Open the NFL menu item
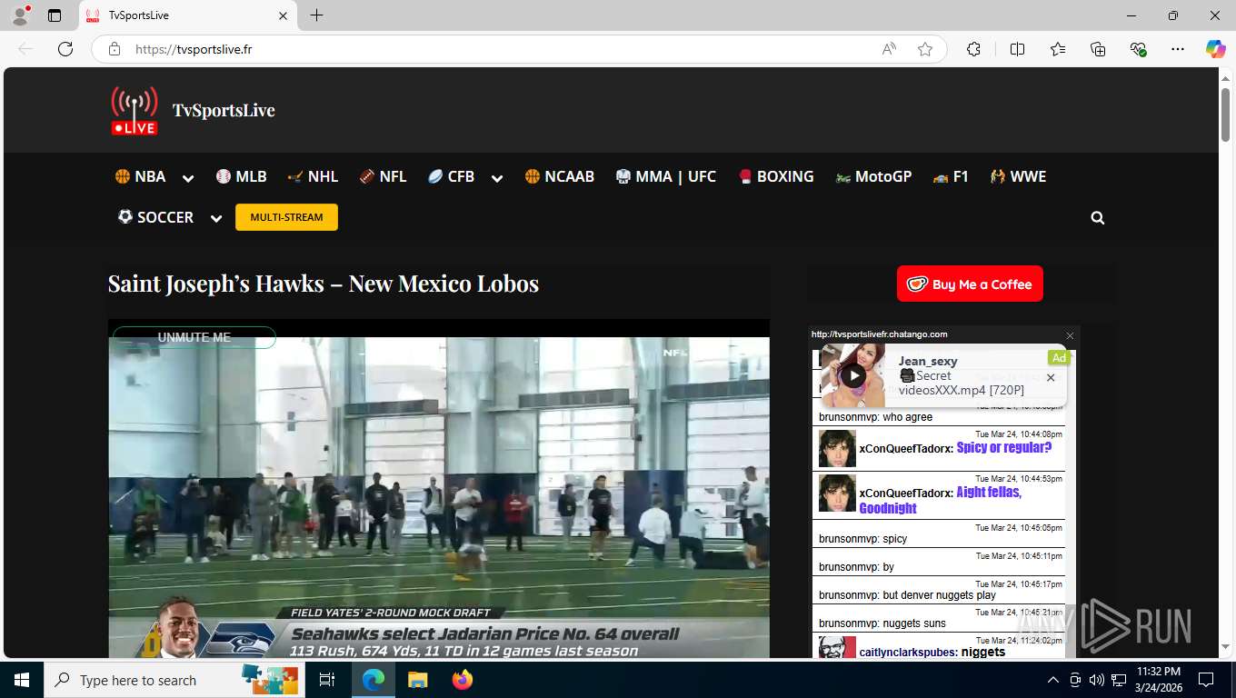The image size is (1236, 698). [384, 176]
